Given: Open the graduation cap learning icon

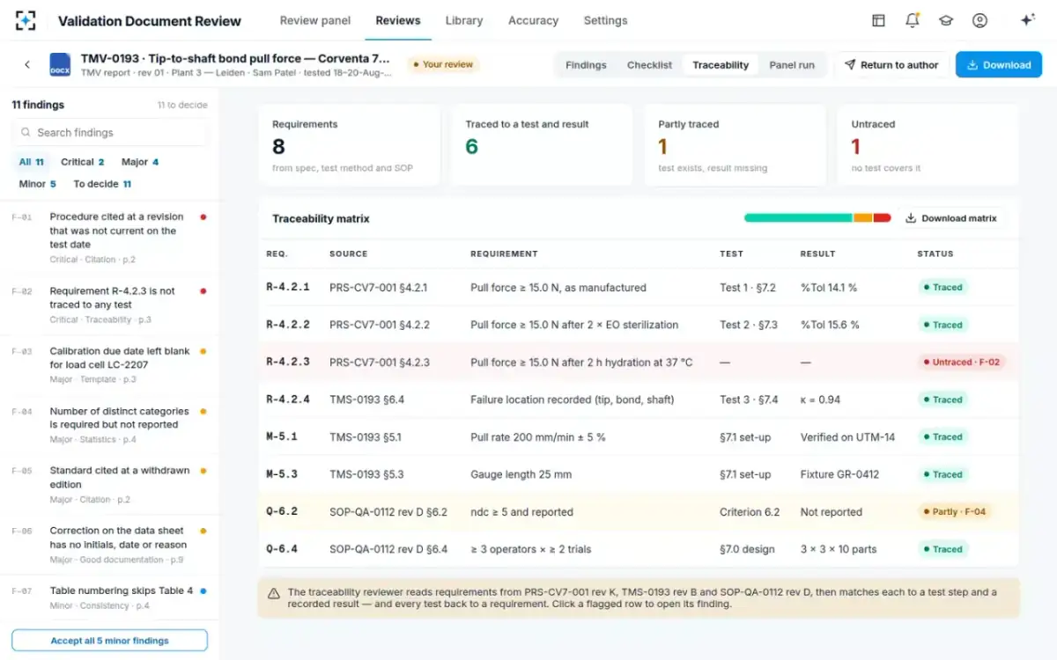Looking at the screenshot, I should coord(946,20).
